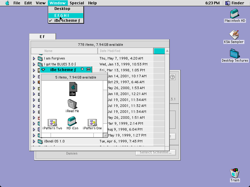Click the E F window title tab
Image resolution: width=250 pixels, height=187 pixels.
[42, 37]
